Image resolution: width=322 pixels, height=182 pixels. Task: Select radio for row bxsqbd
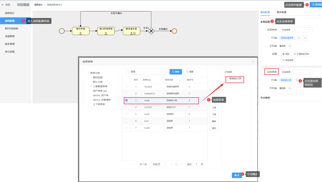click(126, 87)
